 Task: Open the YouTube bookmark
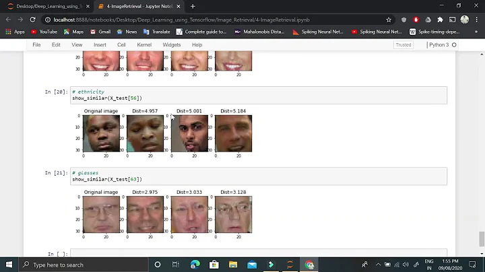[44, 32]
